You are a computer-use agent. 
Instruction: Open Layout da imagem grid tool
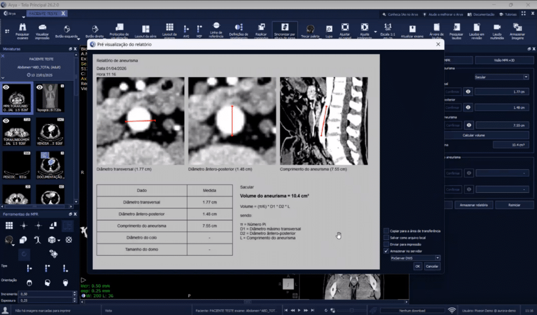[x=169, y=31]
